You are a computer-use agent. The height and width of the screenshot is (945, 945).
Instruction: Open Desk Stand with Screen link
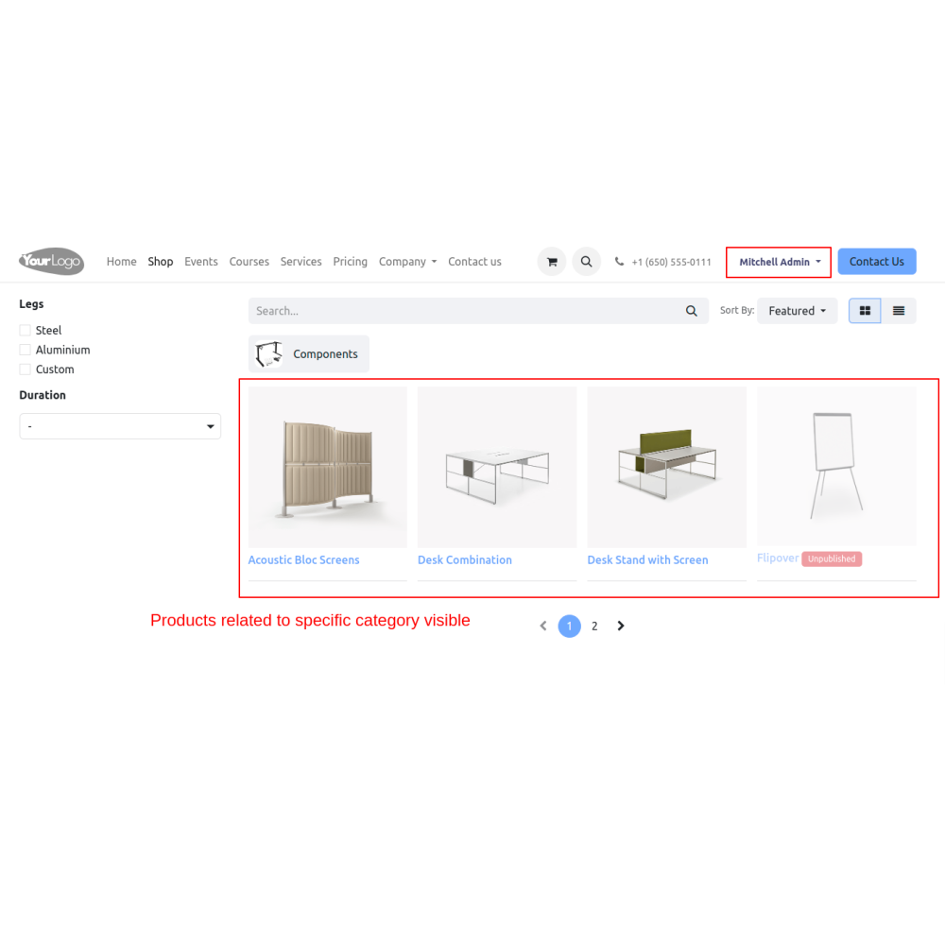tap(647, 559)
